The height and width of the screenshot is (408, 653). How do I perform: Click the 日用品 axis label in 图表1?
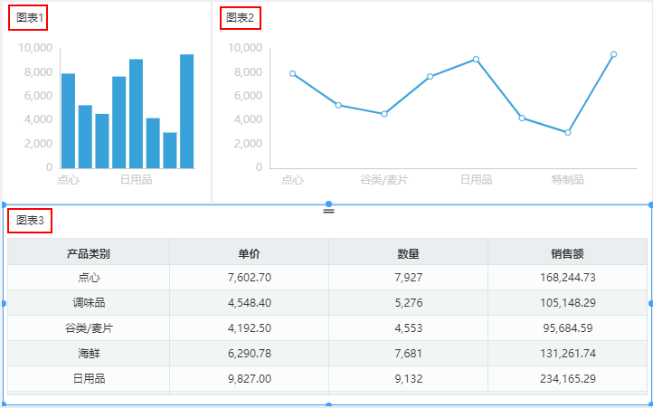[137, 180]
